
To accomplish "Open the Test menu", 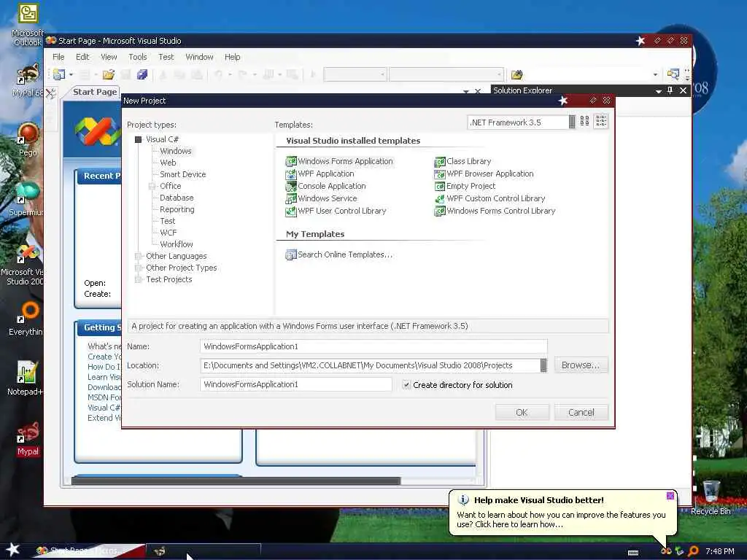I will click(166, 57).
